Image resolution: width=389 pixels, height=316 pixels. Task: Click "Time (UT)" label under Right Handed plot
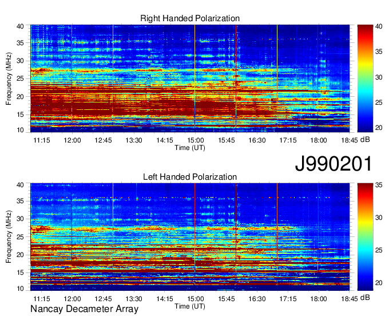[190, 148]
